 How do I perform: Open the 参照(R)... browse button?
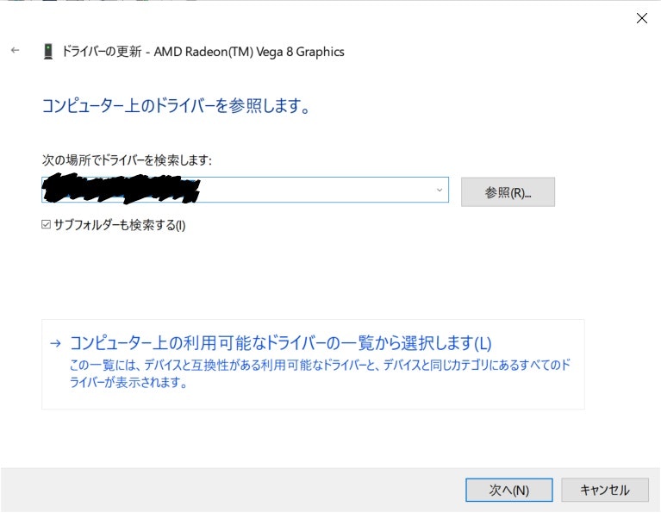tap(508, 192)
